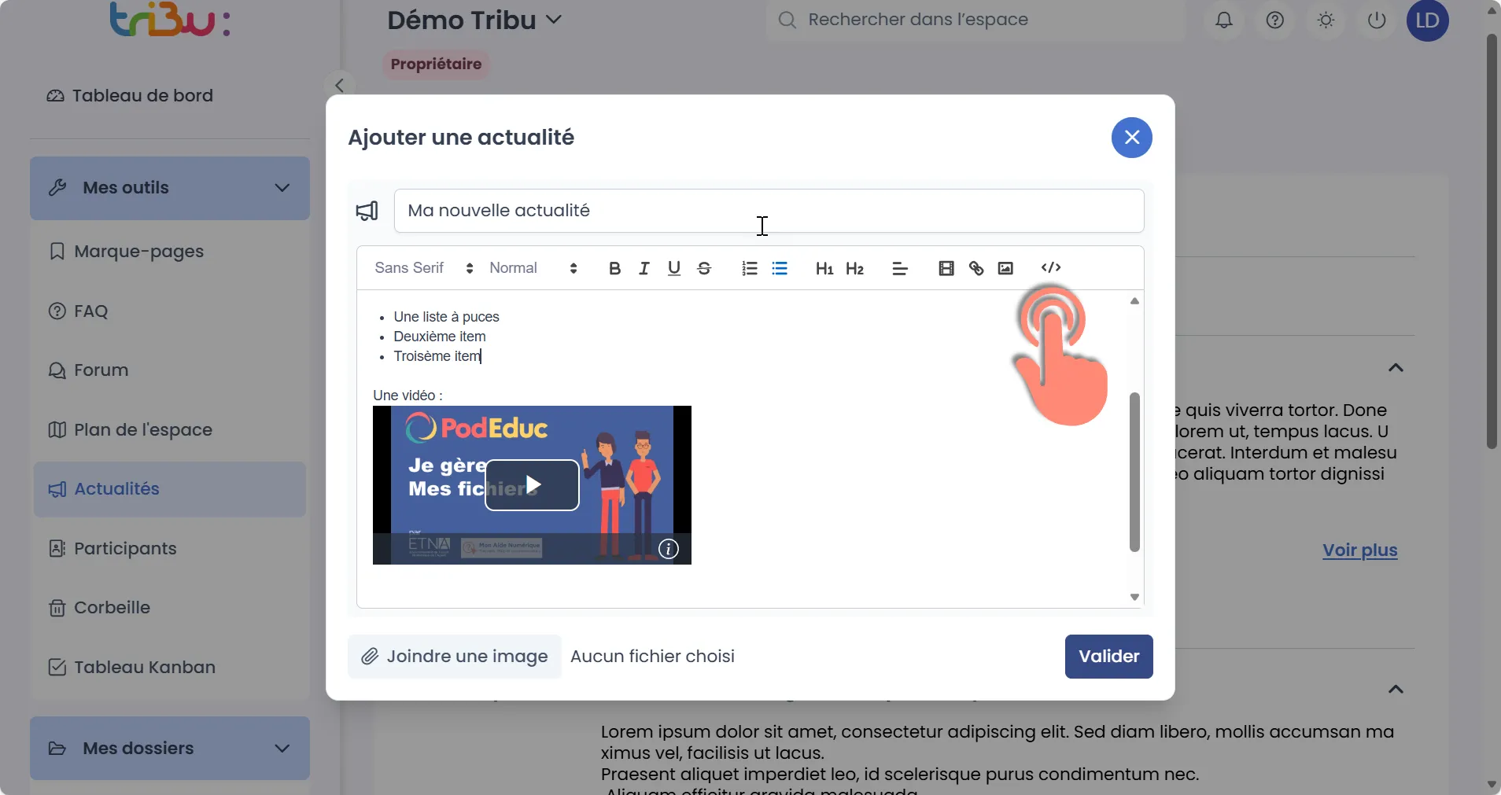The image size is (1501, 795).
Task: Click the Propriétaire badge
Action: coord(436,64)
